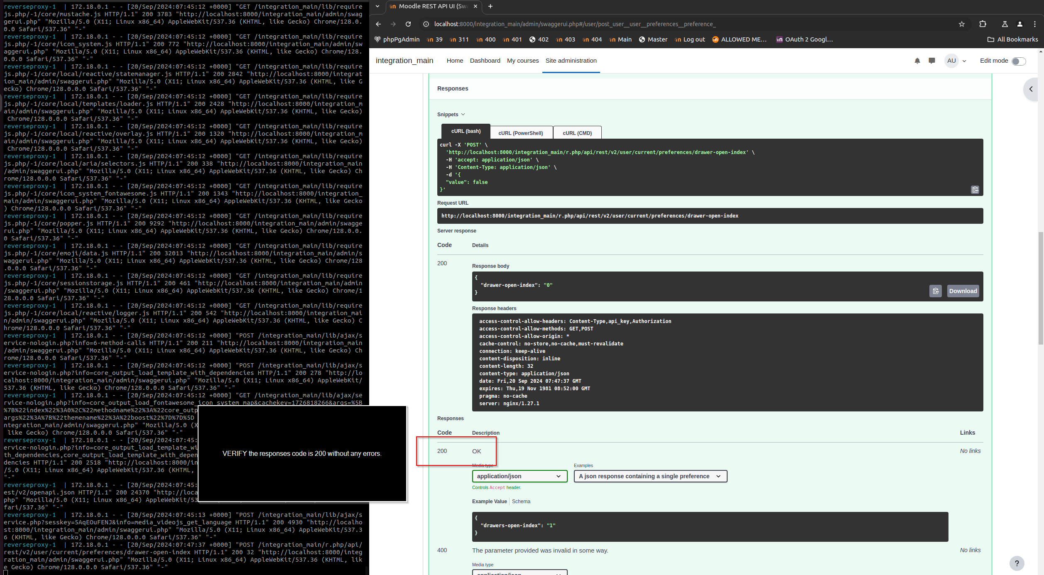This screenshot has height=575, width=1044.
Task: Click the browser back arrow
Action: [378, 24]
